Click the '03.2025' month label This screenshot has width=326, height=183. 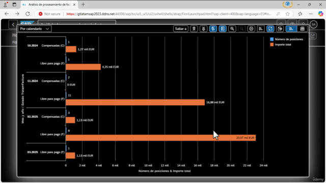coord(33,152)
